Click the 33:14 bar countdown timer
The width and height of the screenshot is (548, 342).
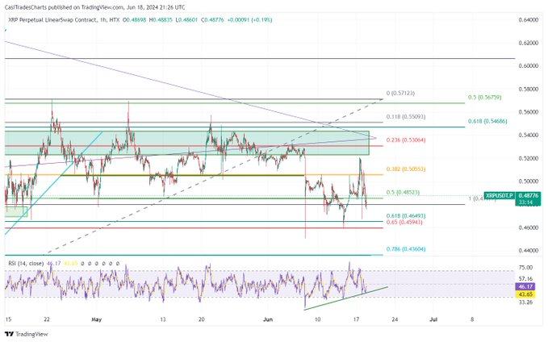click(x=525, y=202)
